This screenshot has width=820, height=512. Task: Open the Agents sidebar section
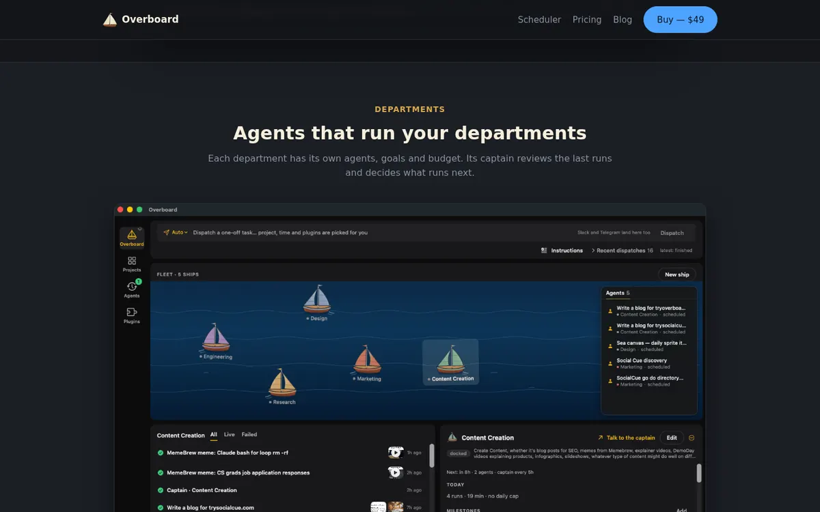(132, 289)
